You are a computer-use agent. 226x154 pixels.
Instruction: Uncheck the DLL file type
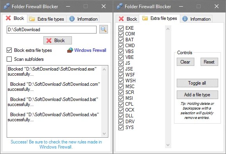click(121, 116)
